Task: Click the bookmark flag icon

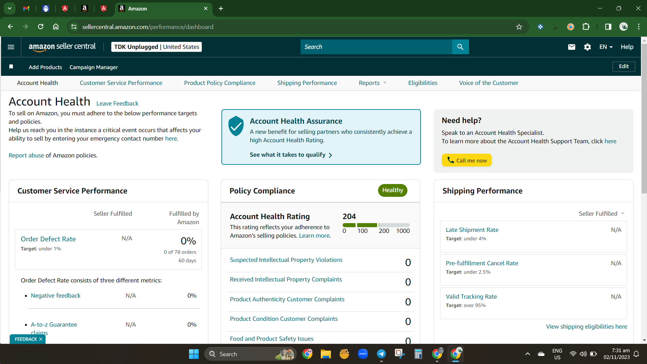Action: pos(11,67)
